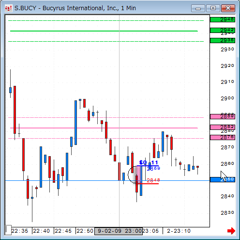Viewport: 240px width, 240px height.
Task: Click the 2840 price scale label
Action: (x=227, y=196)
